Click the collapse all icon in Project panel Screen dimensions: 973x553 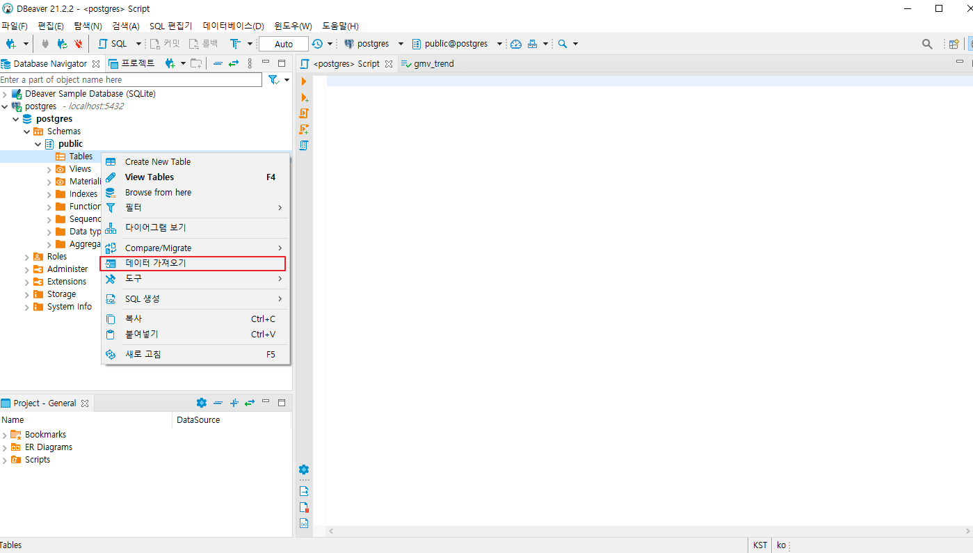pos(218,403)
